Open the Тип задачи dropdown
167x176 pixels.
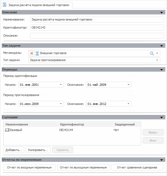coord(158,60)
